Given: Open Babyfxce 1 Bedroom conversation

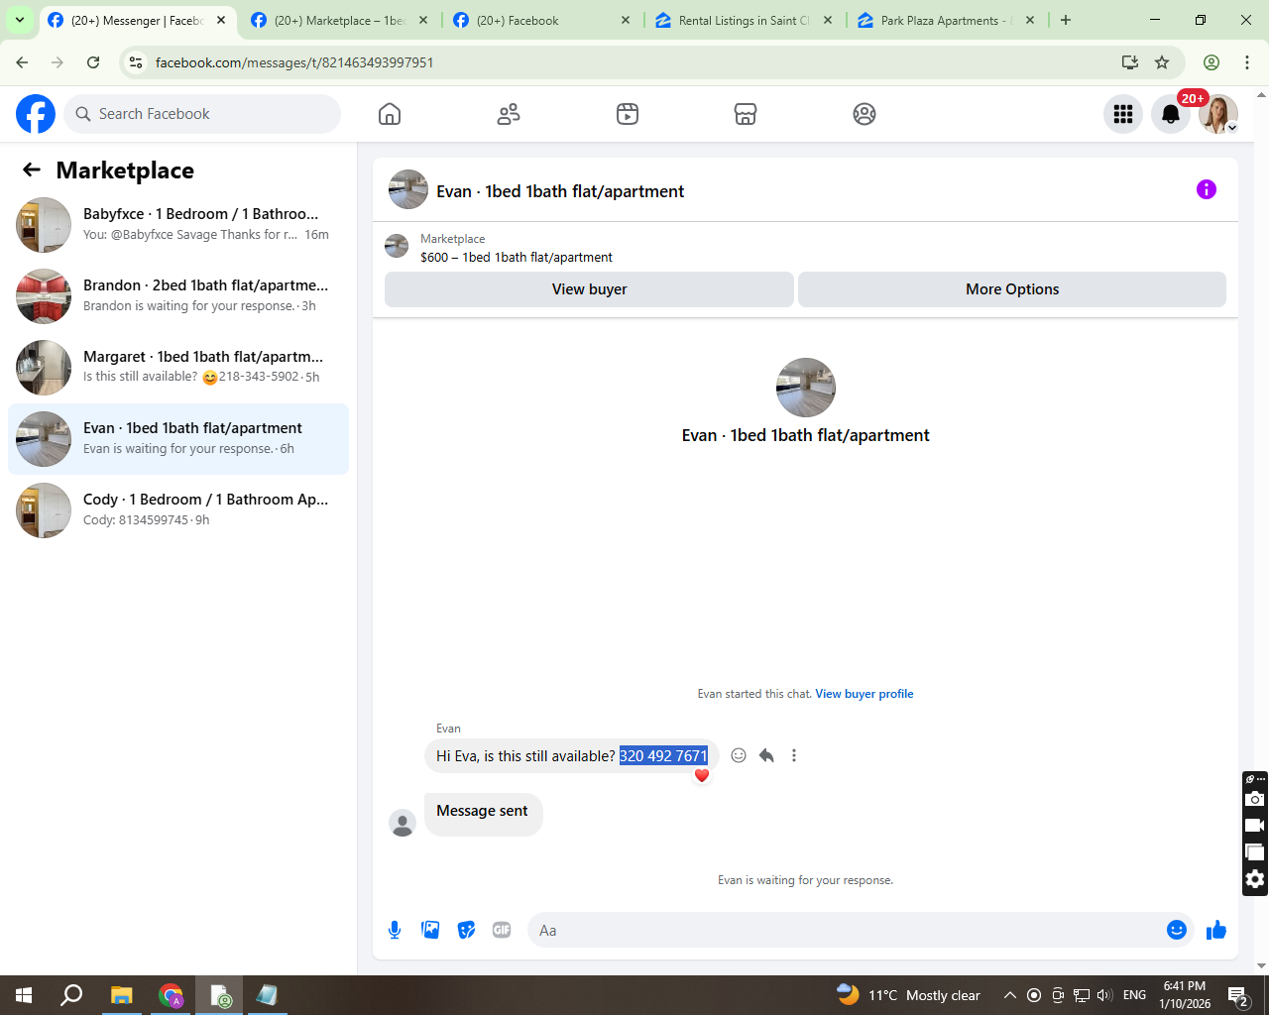Looking at the screenshot, I should (178, 225).
